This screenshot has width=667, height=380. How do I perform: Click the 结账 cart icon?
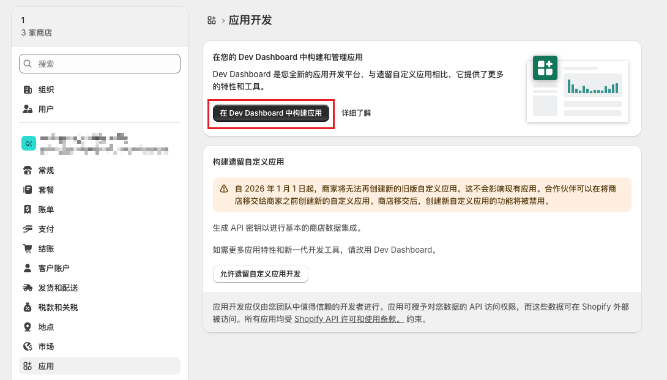tap(28, 248)
